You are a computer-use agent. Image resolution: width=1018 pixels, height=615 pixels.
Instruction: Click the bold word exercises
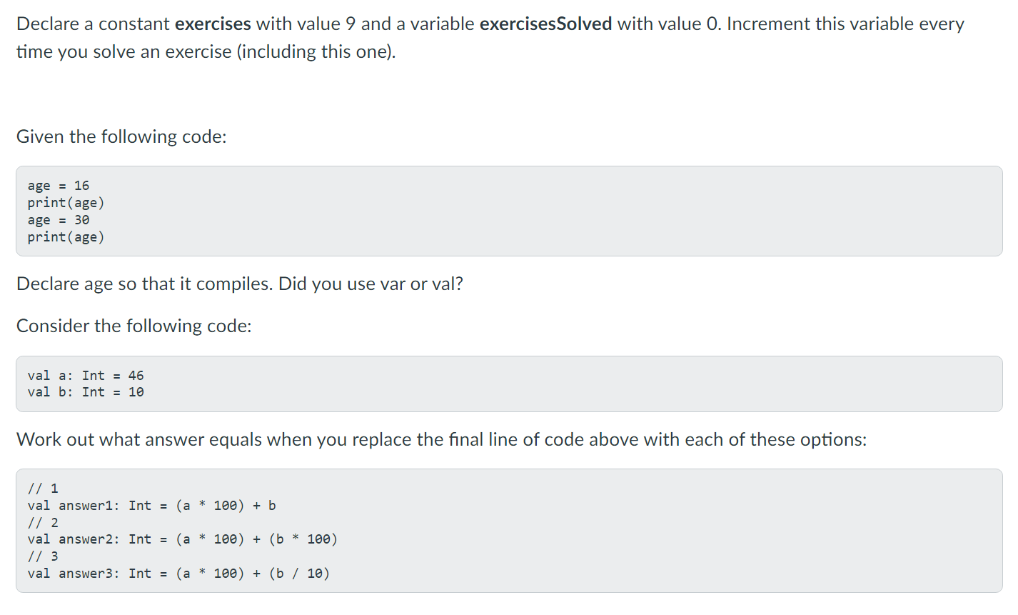pyautogui.click(x=213, y=24)
